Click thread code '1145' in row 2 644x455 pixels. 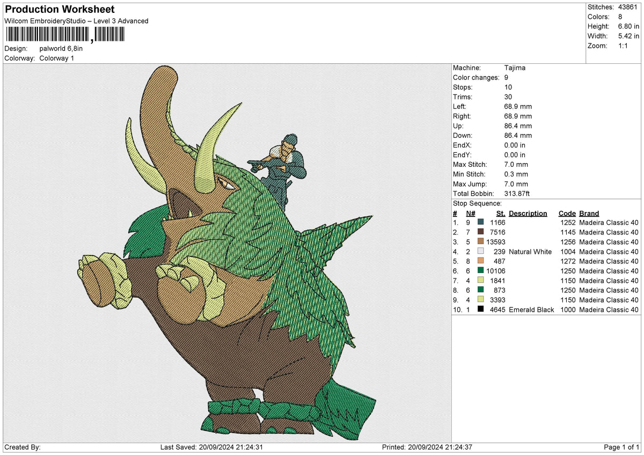pos(567,232)
